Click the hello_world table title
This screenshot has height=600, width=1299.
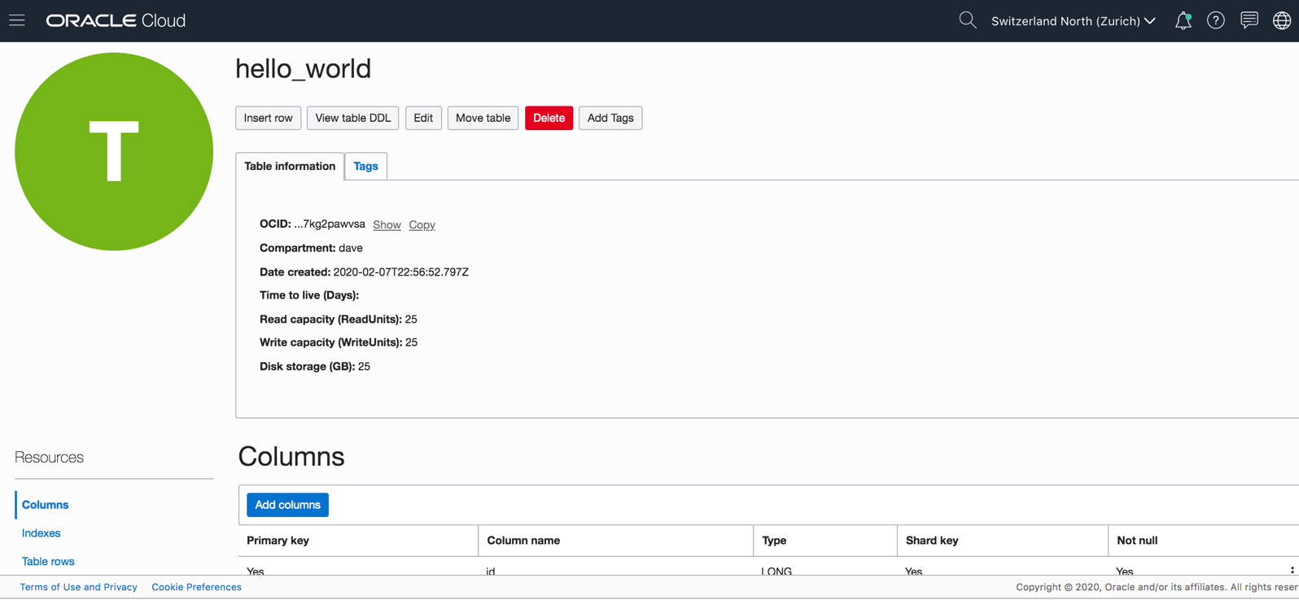(303, 69)
